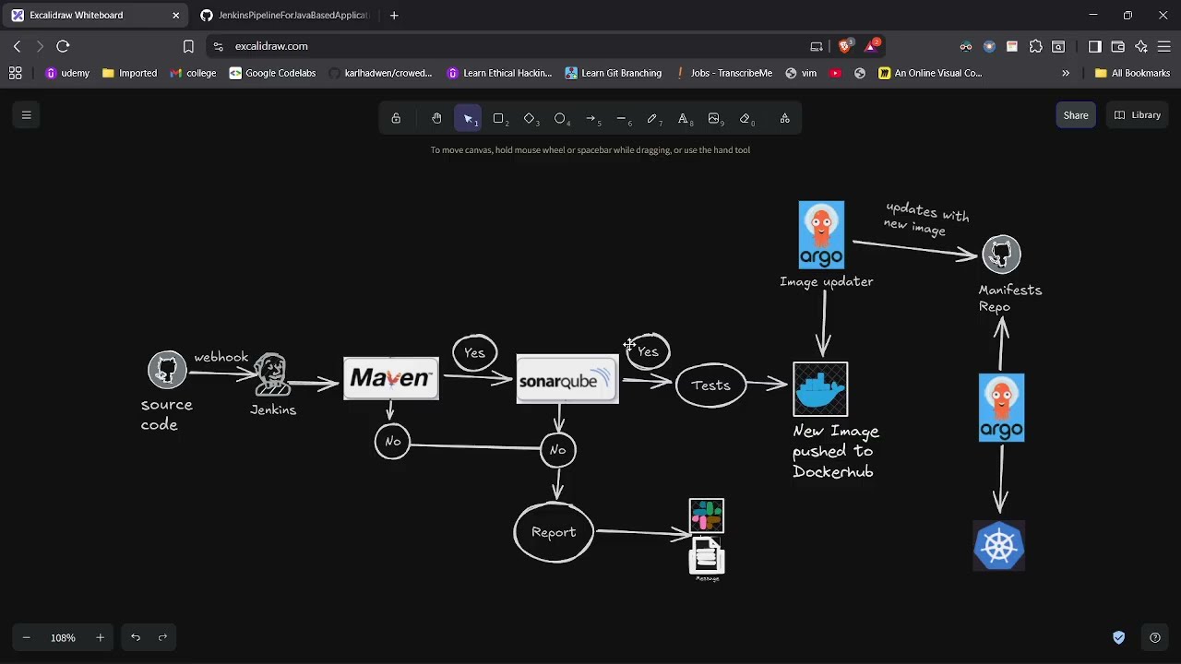Show the hidden bookmarks chevron

[x=1066, y=73]
